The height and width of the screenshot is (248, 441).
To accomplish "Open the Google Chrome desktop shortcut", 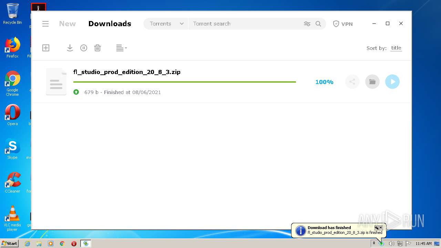I will click(x=12, y=84).
